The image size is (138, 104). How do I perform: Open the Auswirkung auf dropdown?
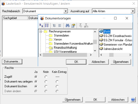(x=133, y=11)
